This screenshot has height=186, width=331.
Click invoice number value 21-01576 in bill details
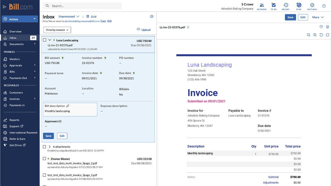pyautogui.click(x=88, y=63)
